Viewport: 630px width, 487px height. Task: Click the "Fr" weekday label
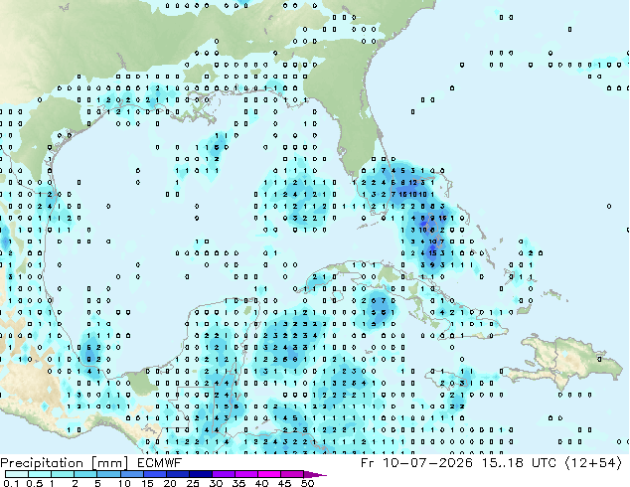click(368, 463)
